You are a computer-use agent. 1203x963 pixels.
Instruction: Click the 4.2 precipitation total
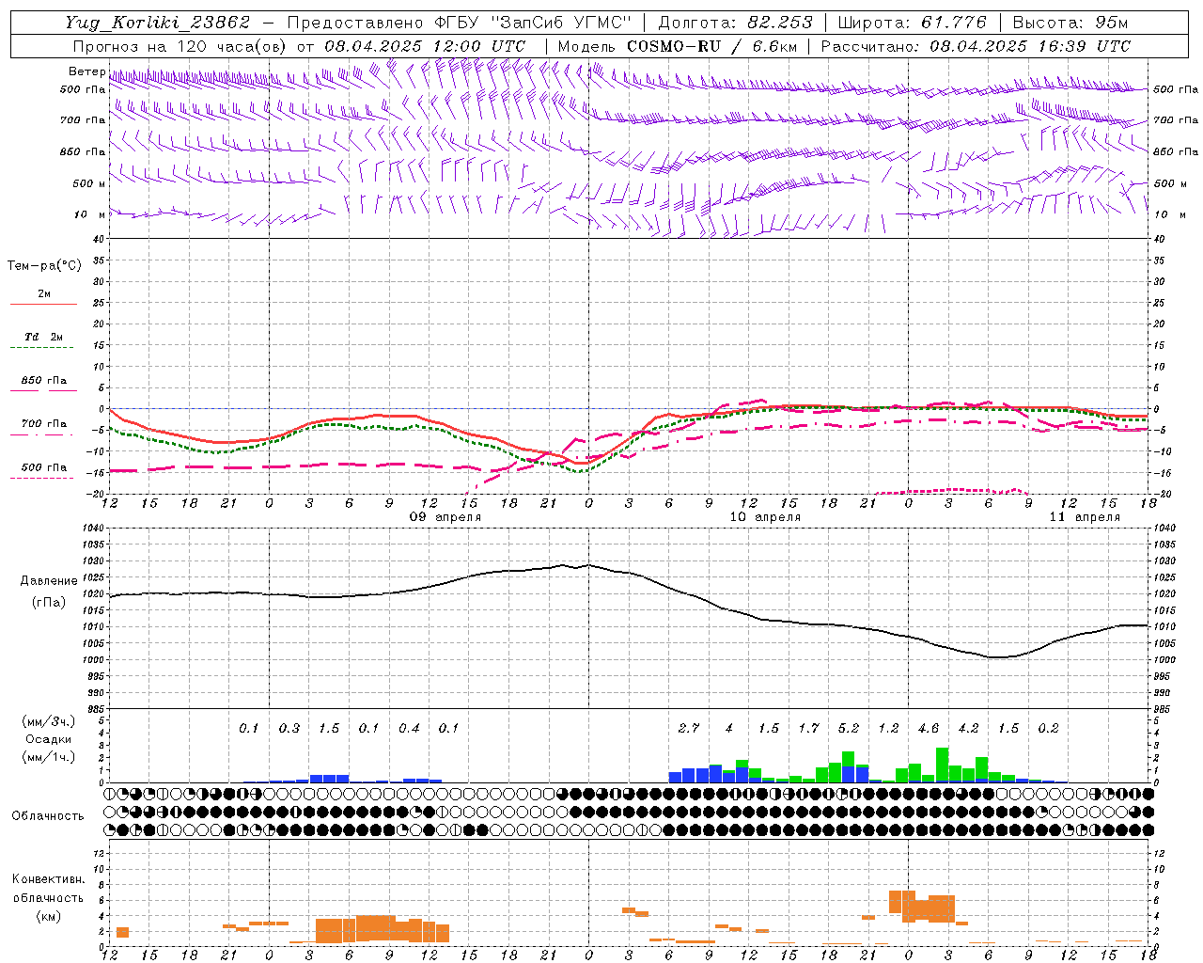click(968, 728)
